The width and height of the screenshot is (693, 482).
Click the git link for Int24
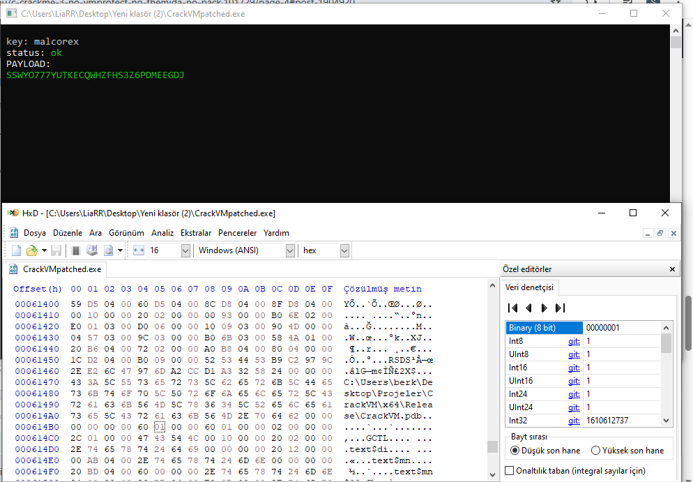click(574, 394)
